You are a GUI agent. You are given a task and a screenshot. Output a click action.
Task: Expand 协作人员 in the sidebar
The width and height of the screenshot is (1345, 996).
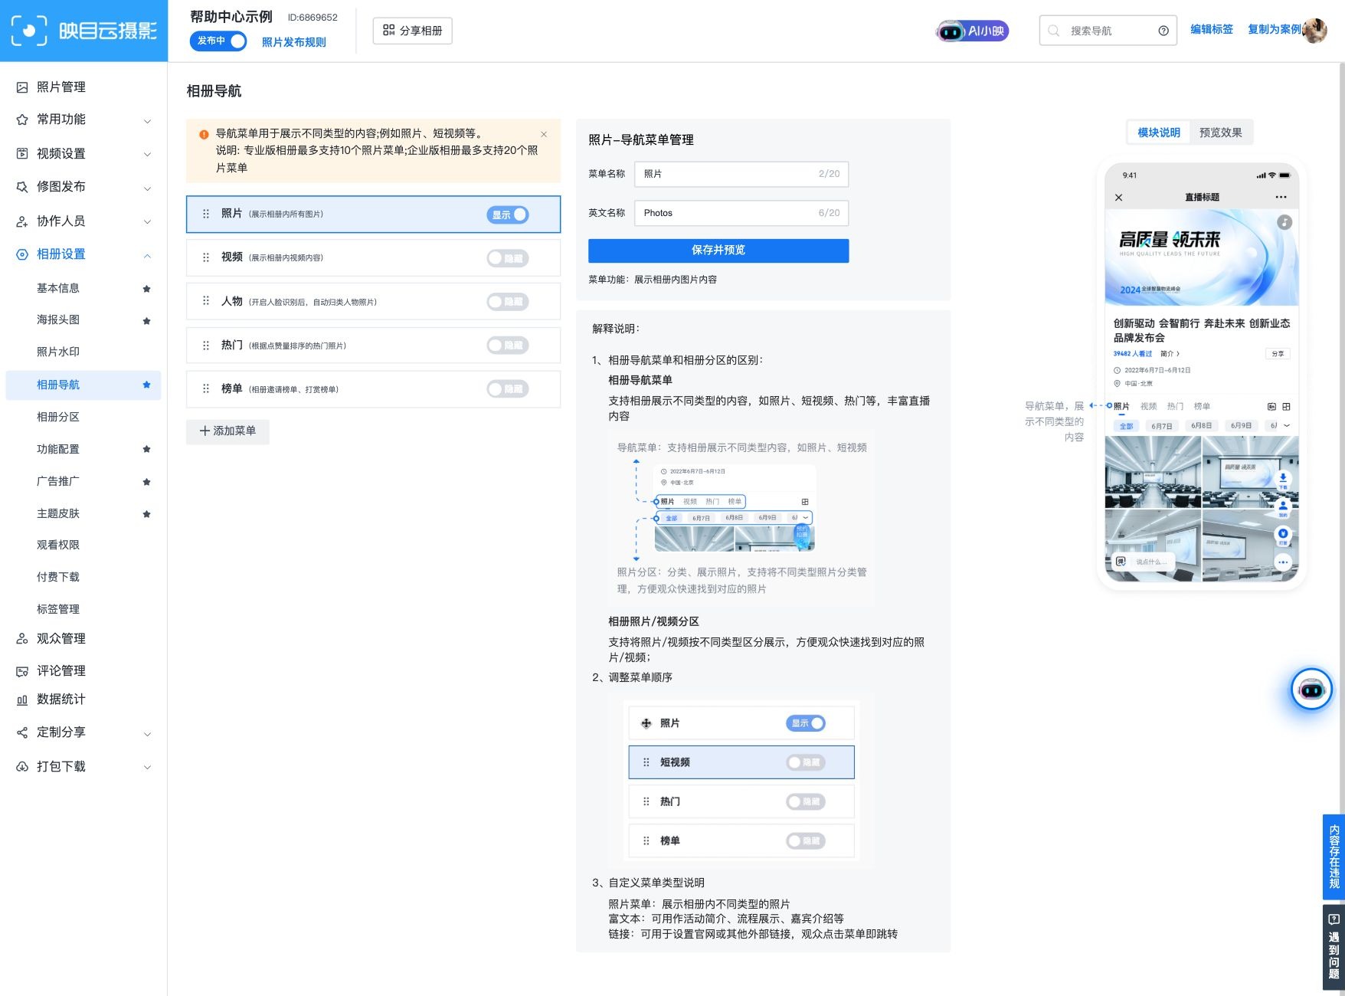147,222
